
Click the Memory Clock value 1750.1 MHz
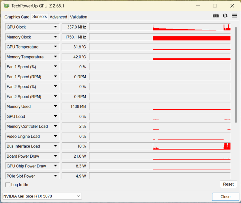point(74,37)
